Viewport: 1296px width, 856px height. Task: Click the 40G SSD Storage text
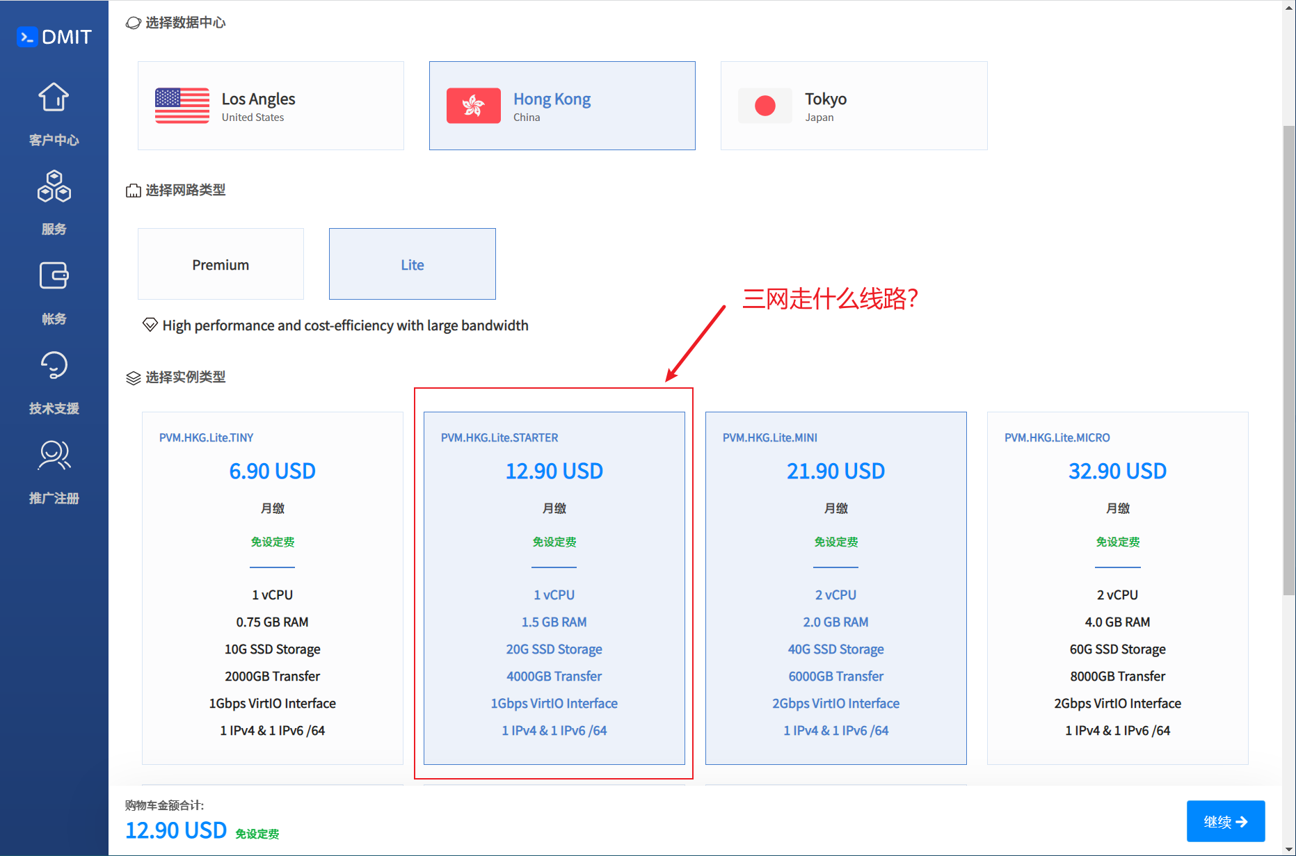point(836,649)
